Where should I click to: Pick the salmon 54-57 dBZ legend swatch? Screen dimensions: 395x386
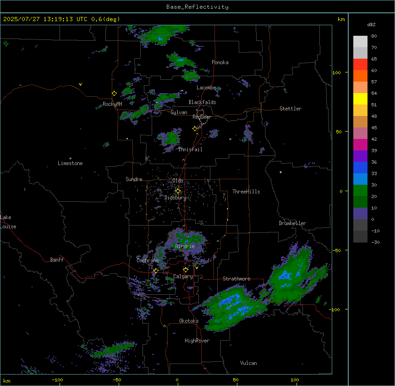(x=360, y=88)
